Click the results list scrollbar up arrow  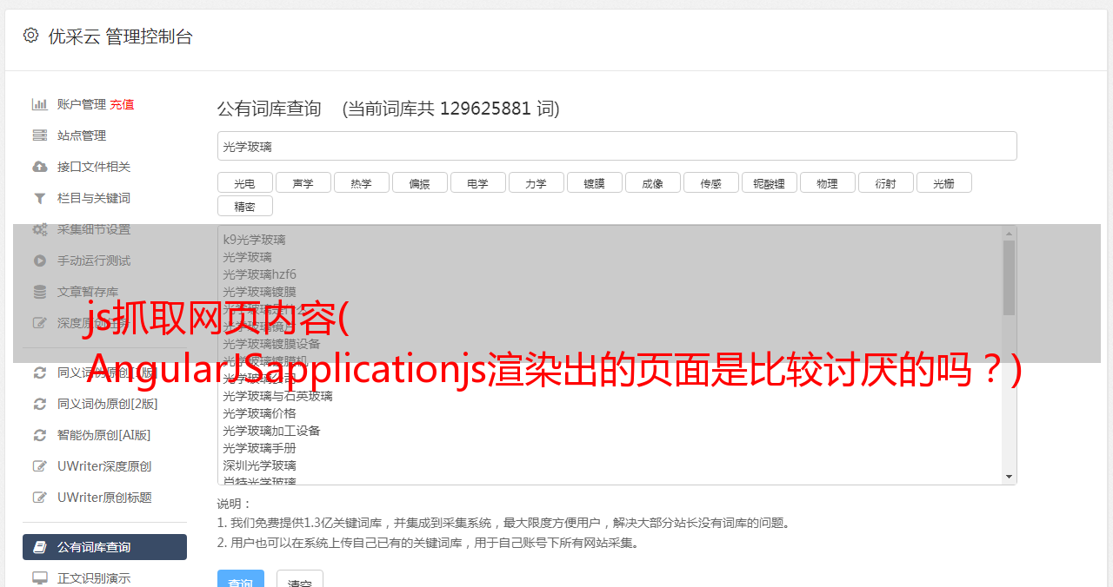tap(1009, 233)
